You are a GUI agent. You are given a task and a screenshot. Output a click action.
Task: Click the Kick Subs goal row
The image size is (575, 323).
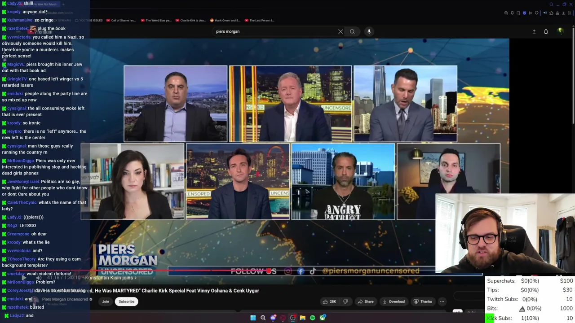pyautogui.click(x=530, y=318)
